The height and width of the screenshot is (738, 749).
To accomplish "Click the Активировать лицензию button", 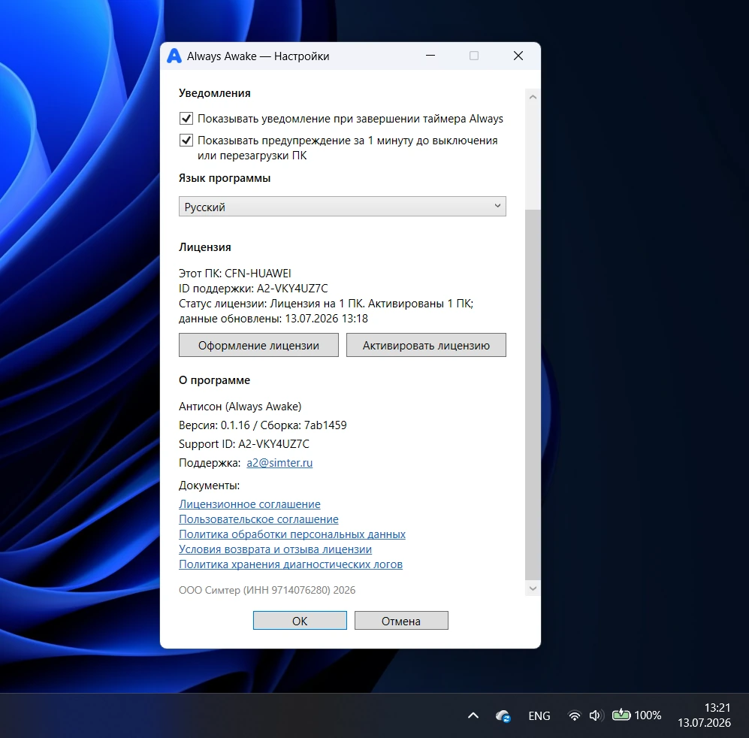I will 426,345.
